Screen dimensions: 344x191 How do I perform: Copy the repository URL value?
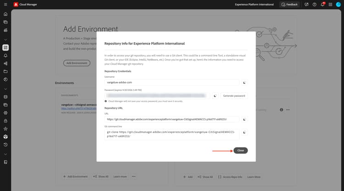point(244,119)
